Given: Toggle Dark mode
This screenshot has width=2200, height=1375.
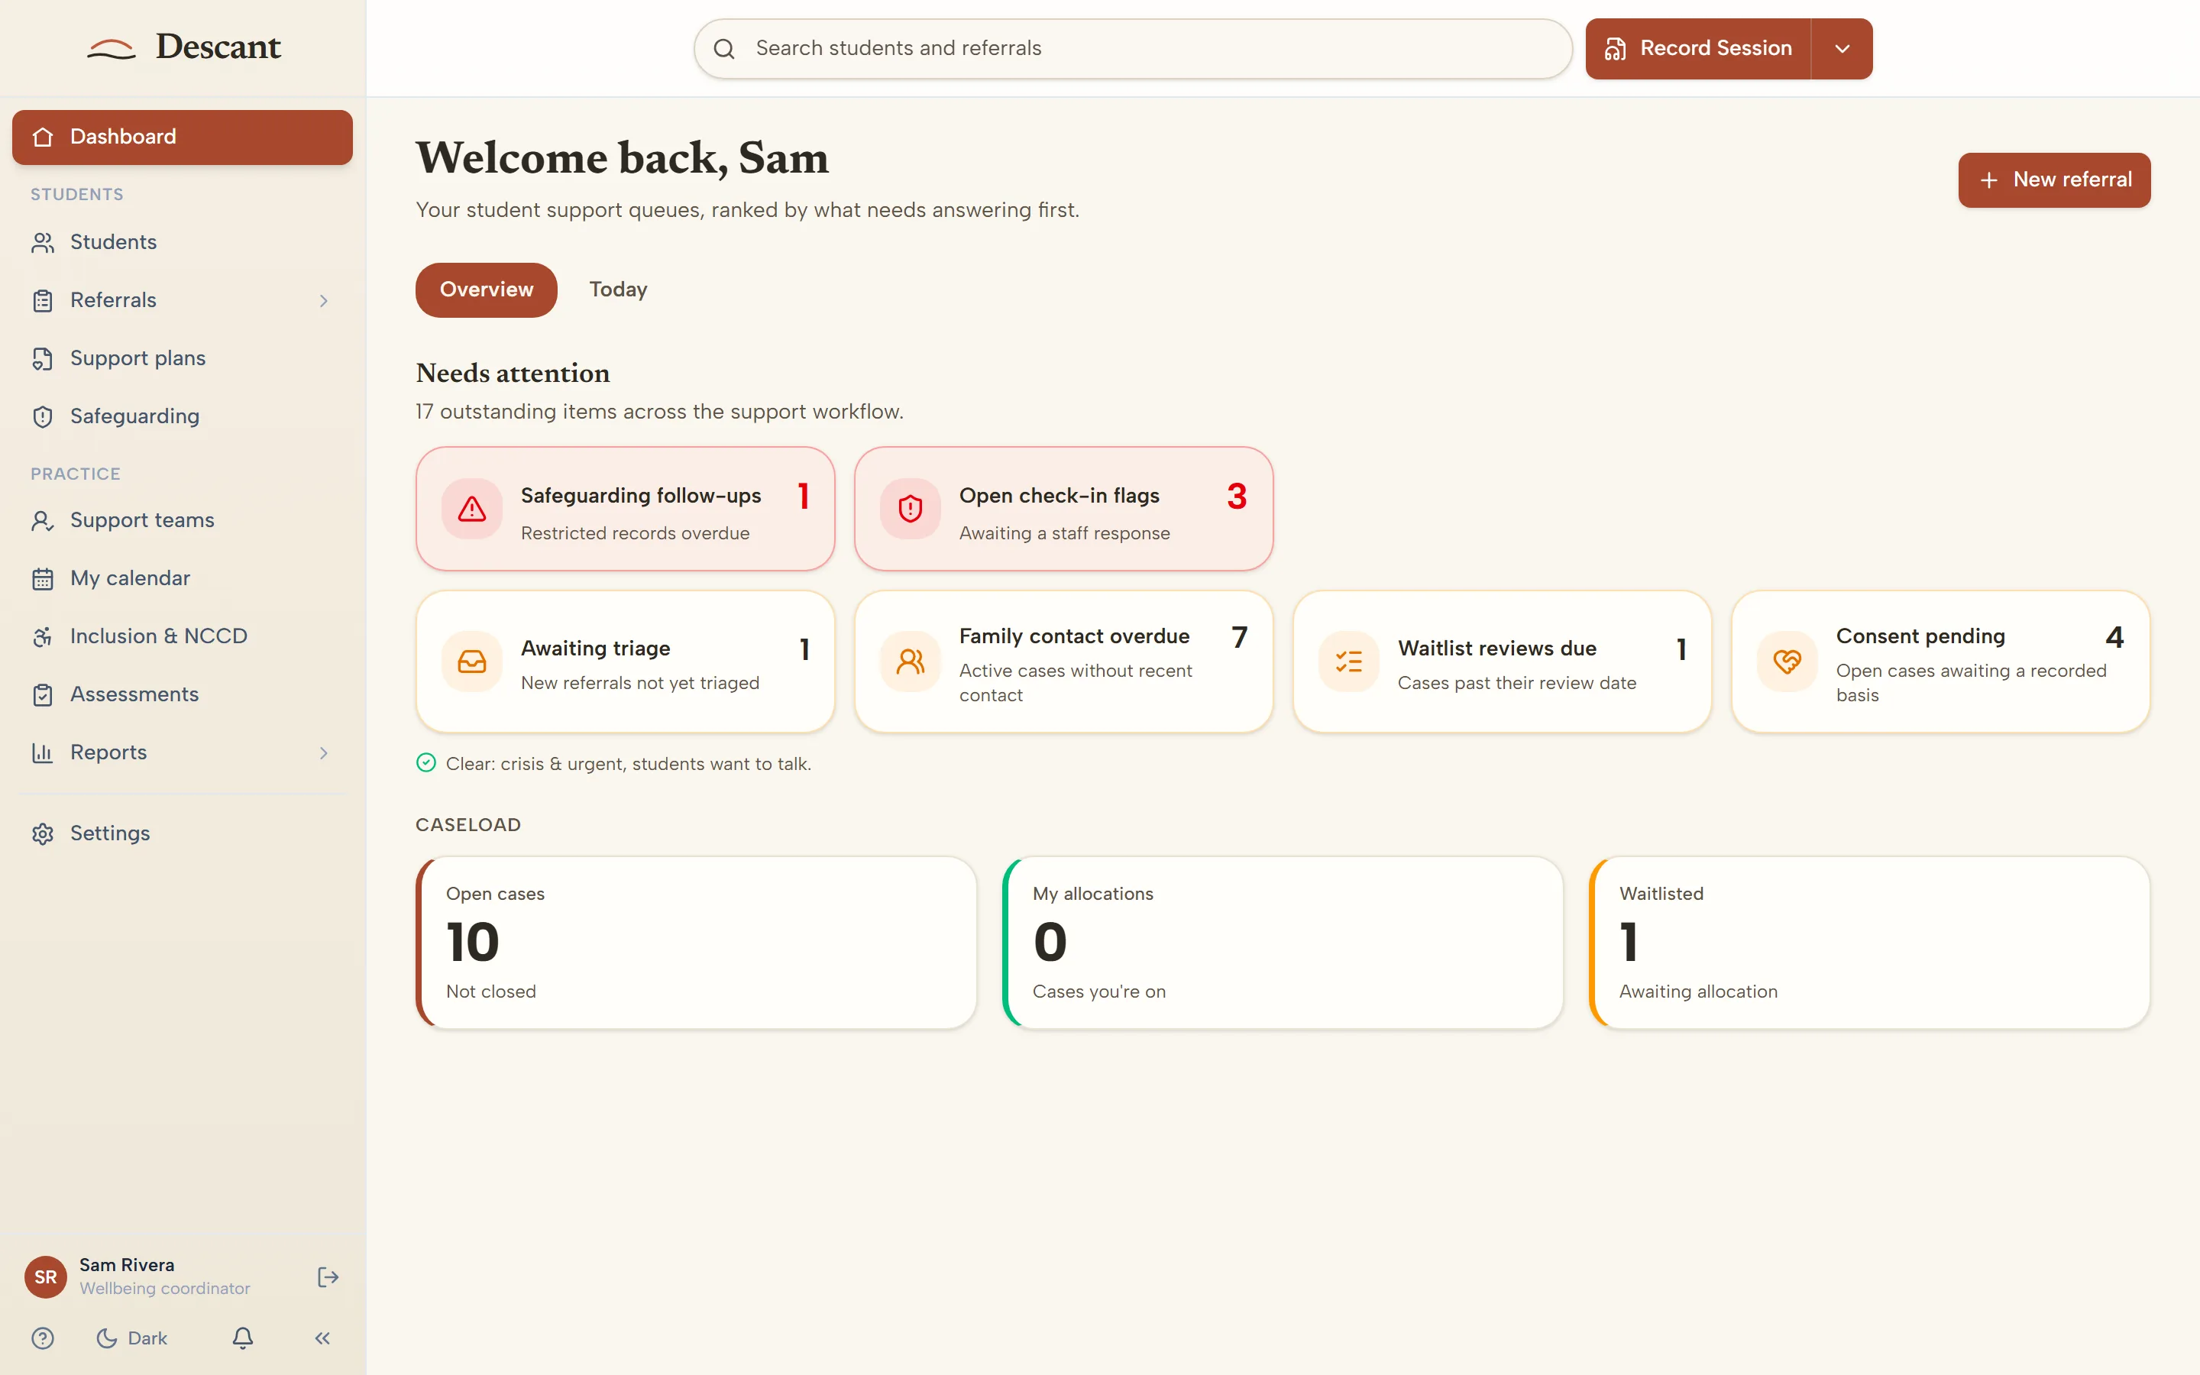Looking at the screenshot, I should pyautogui.click(x=132, y=1338).
